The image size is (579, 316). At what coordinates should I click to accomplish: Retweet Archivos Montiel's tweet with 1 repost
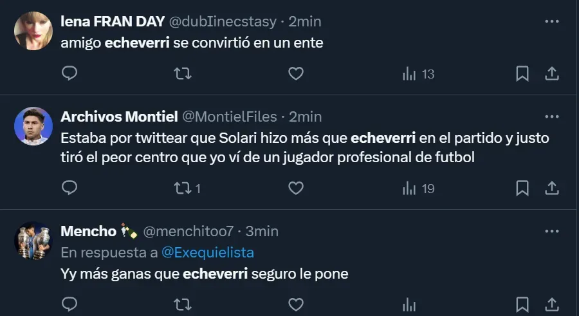point(183,189)
